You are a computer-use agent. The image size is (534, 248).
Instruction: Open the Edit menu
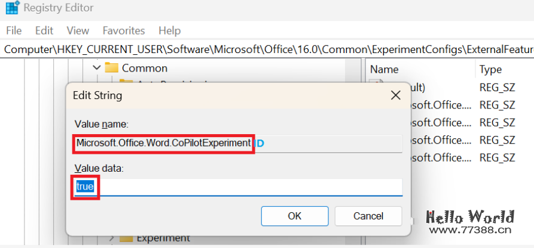coord(44,30)
